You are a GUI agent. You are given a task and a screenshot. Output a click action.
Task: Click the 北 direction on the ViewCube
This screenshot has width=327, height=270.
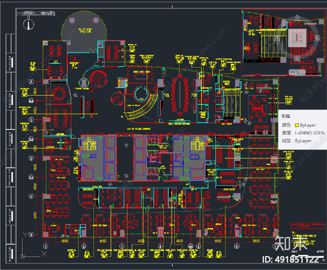point(298,18)
